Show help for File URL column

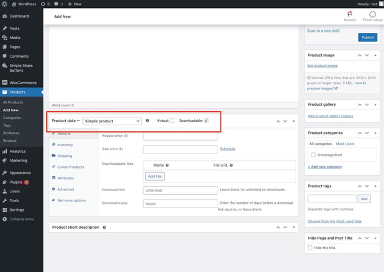(x=231, y=165)
